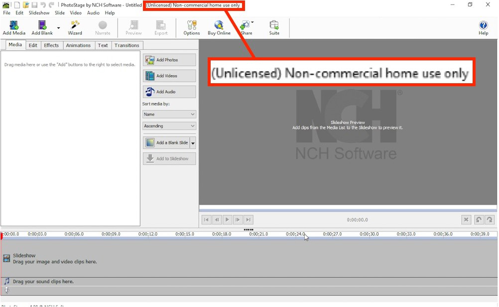Image resolution: width=499 pixels, height=307 pixels.
Task: Click the Share toolbar icon
Action: [x=246, y=28]
